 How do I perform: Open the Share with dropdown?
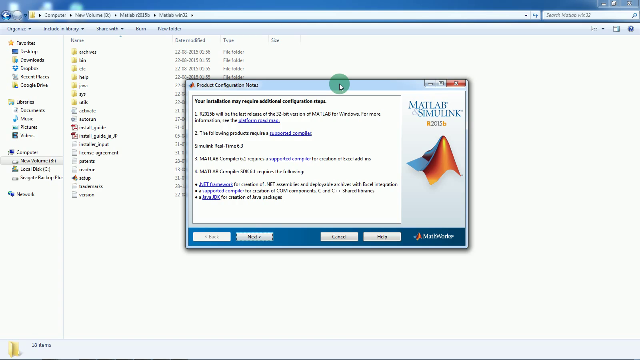coord(110,29)
